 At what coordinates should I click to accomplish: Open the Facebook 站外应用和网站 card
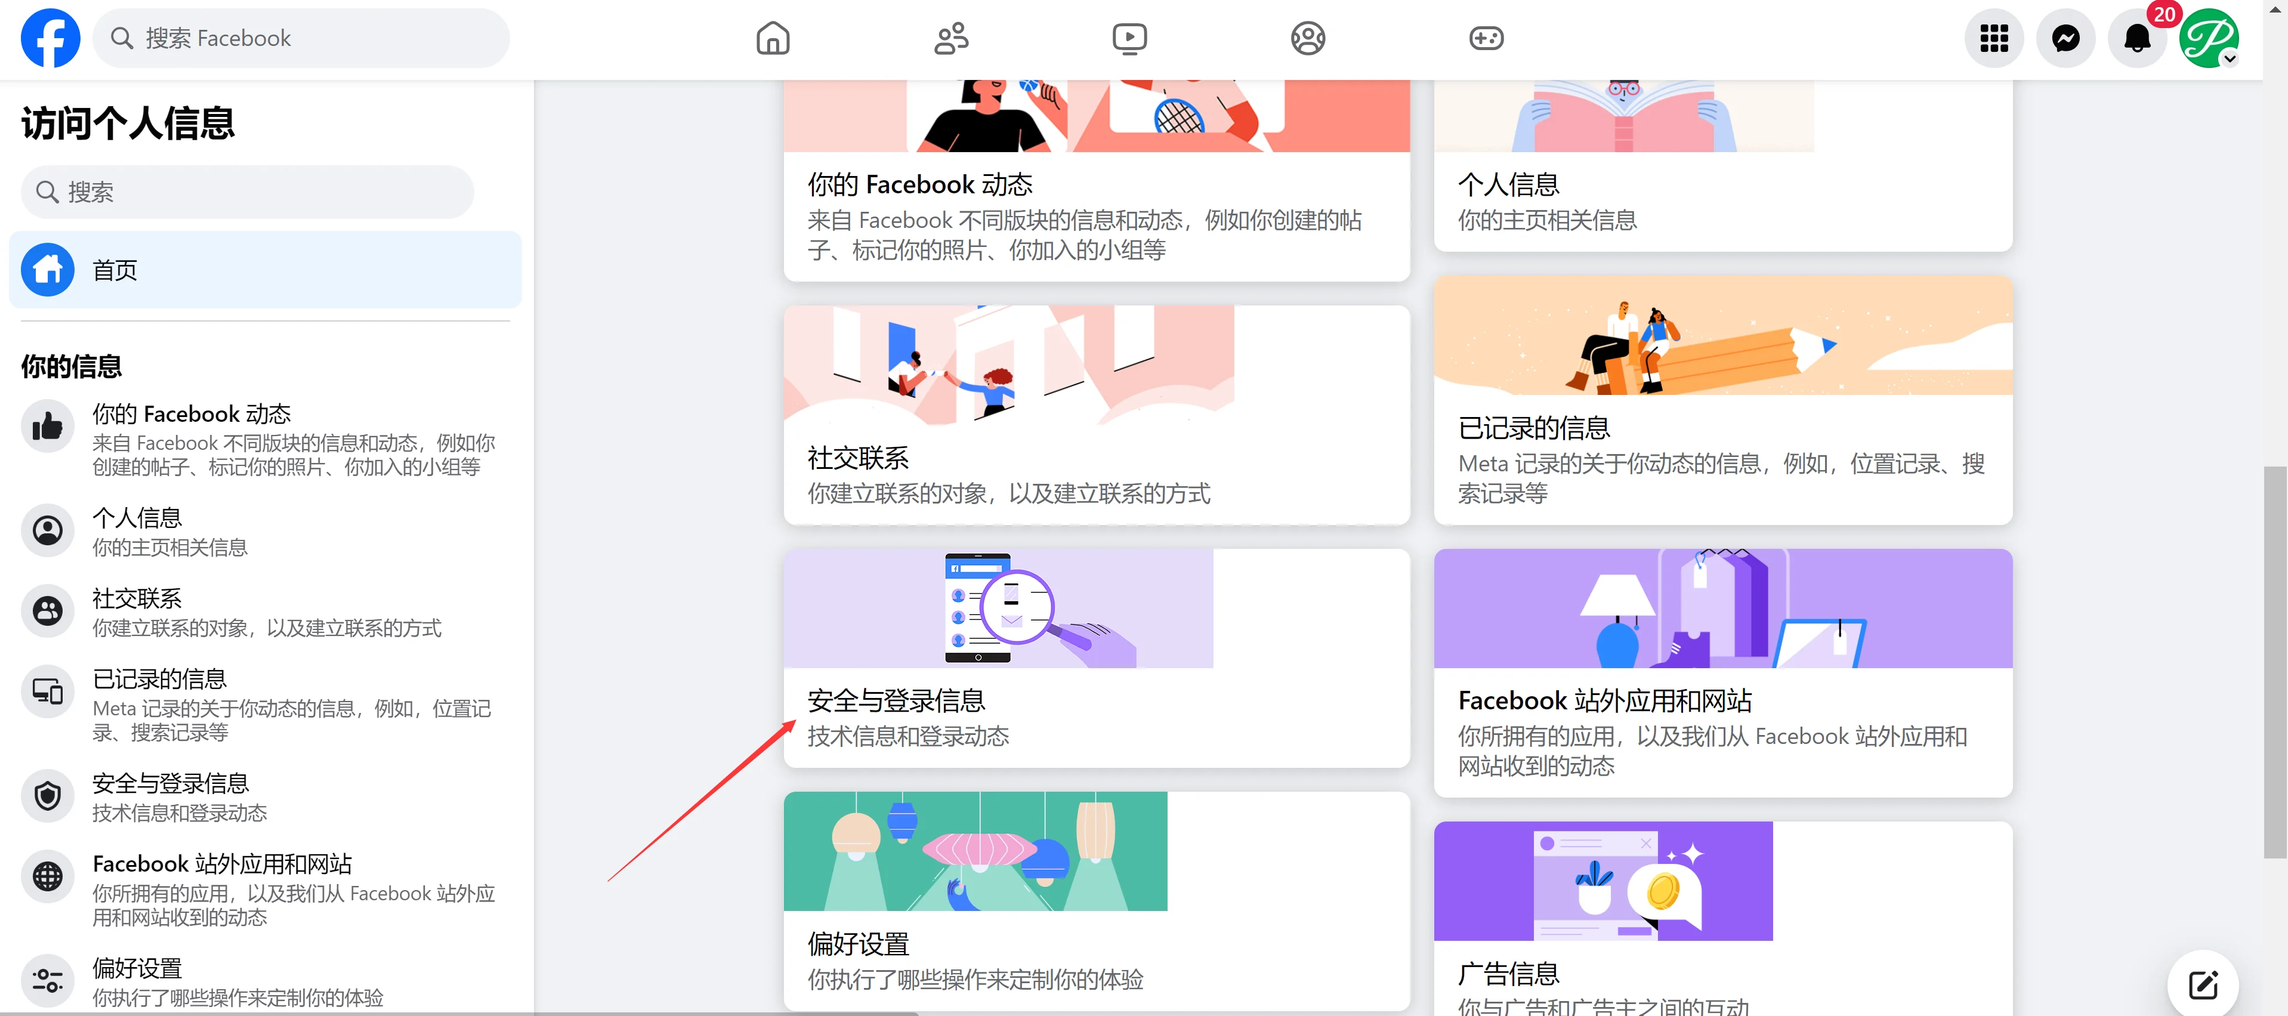coord(1722,672)
